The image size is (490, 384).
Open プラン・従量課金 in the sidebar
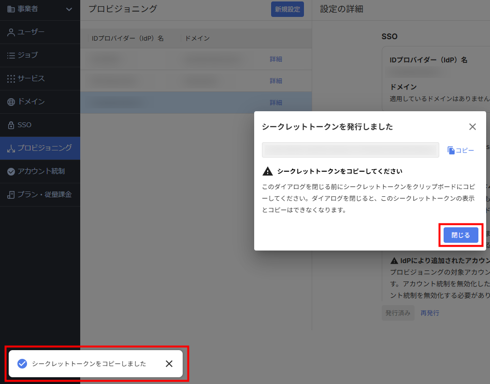coord(40,194)
